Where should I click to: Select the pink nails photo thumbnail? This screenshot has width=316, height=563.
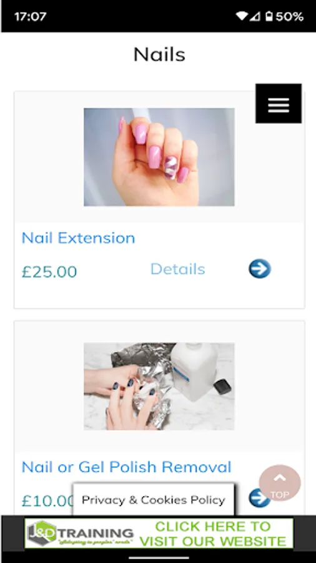[159, 157]
